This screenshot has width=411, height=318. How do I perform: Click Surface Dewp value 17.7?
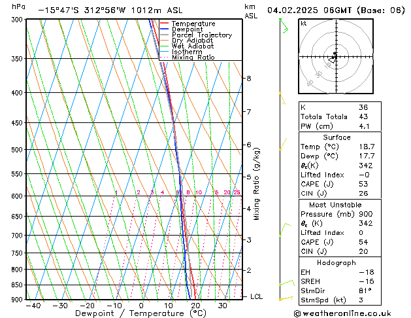pos(367,156)
